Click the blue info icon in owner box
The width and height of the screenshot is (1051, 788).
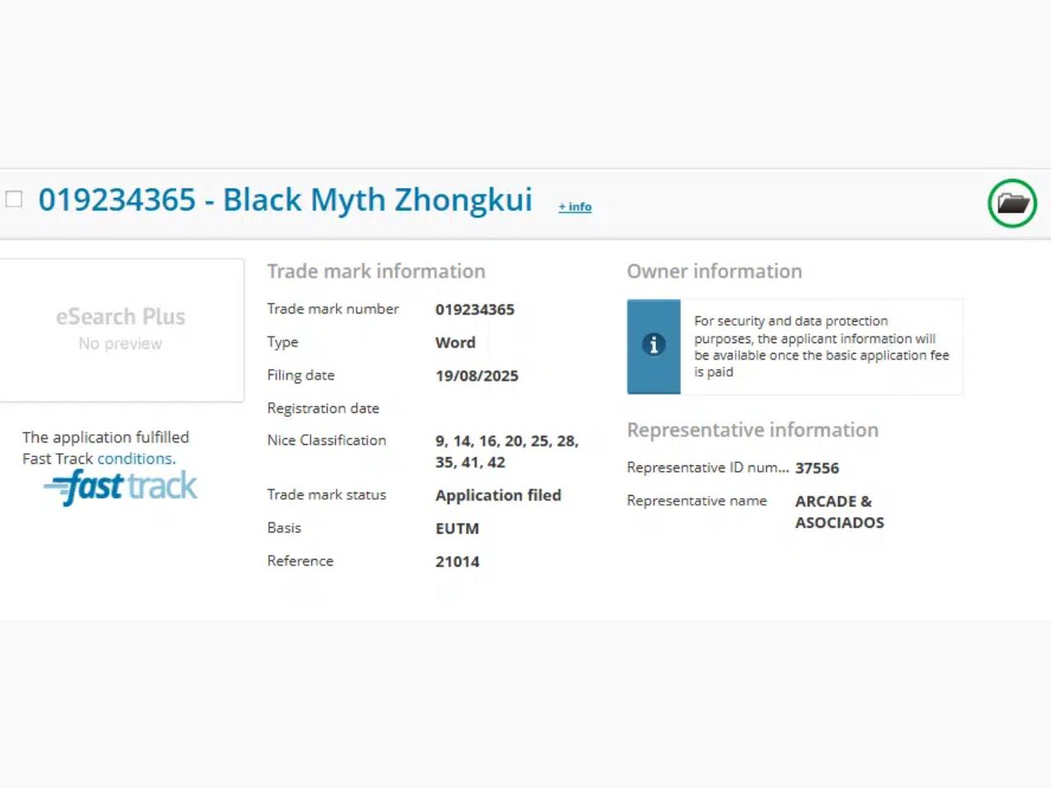[x=654, y=345]
